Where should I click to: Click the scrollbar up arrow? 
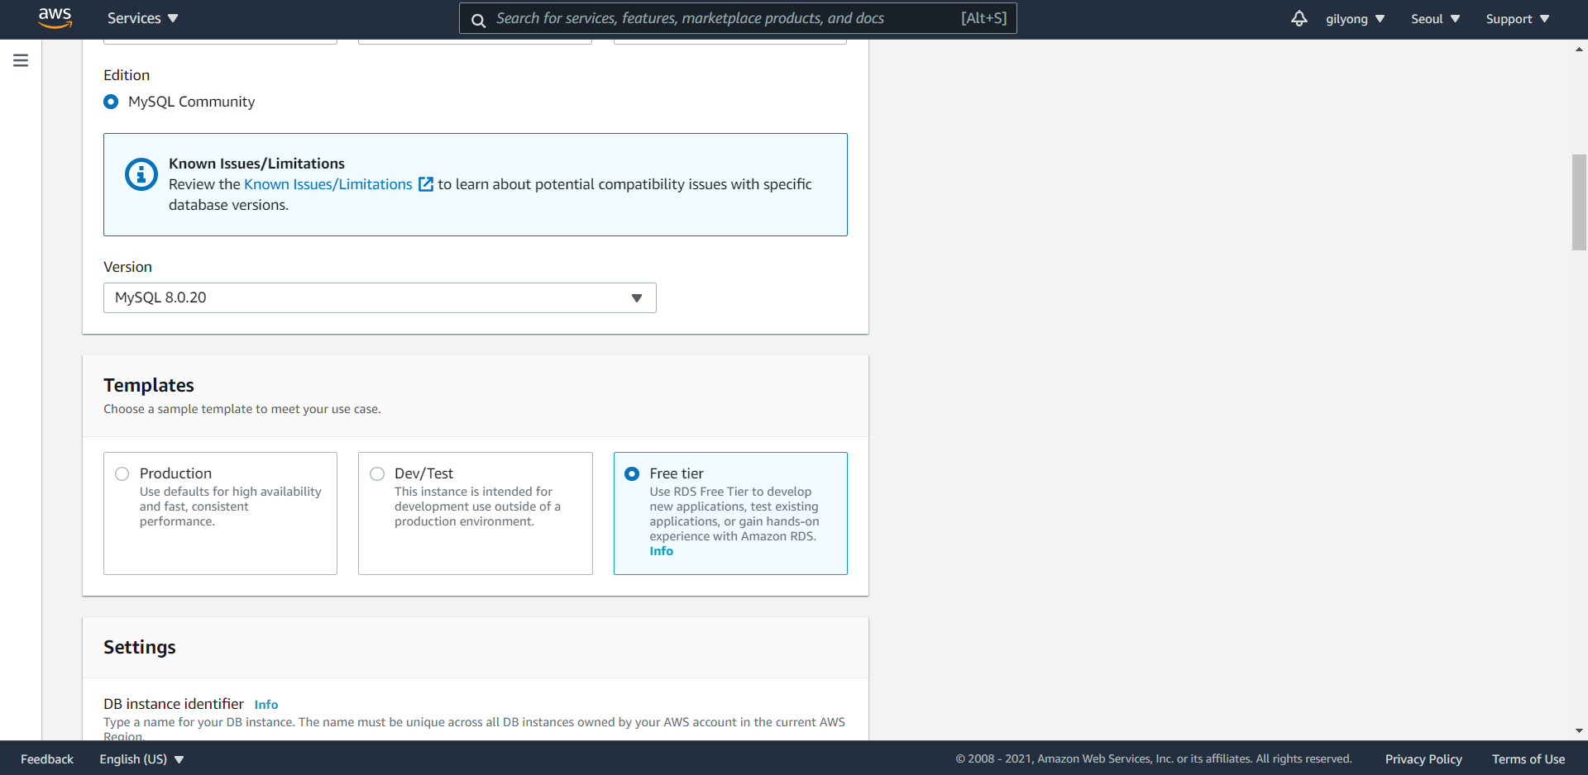1580,50
